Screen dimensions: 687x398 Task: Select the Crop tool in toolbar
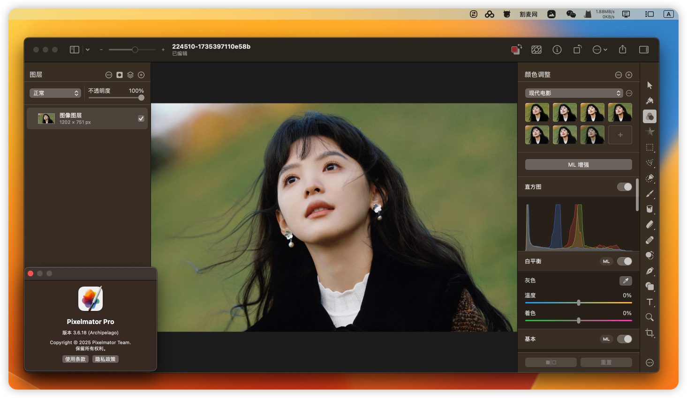[x=649, y=333]
